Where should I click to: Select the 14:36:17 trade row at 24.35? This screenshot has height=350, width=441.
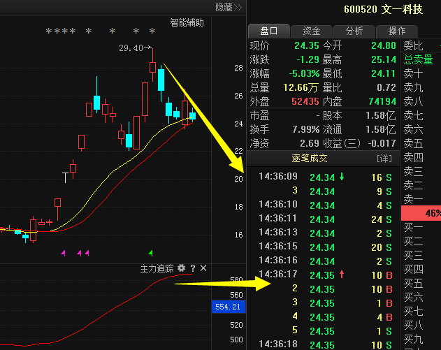coord(325,275)
